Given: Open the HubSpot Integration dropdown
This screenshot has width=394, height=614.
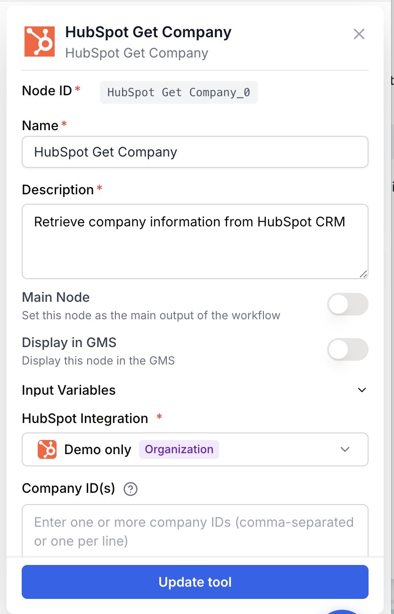Looking at the screenshot, I should (x=195, y=449).
